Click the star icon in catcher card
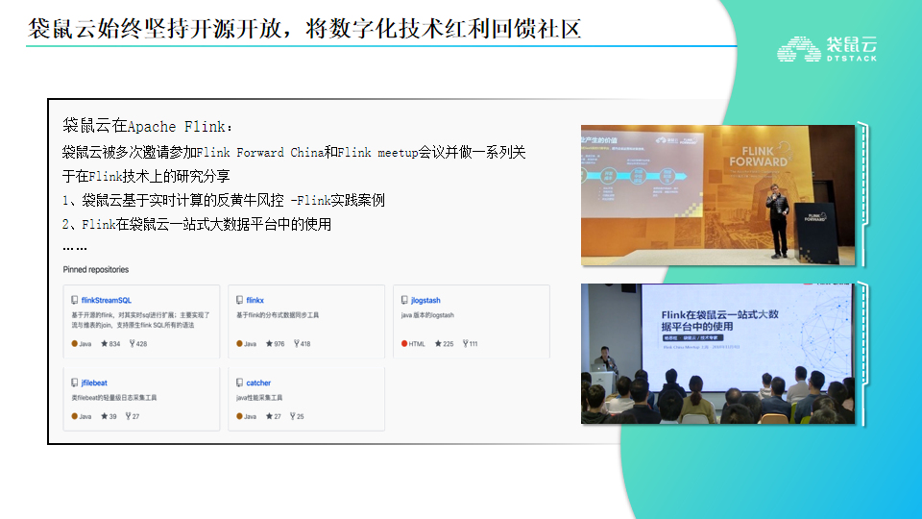Image resolution: width=922 pixels, height=519 pixels. (269, 416)
